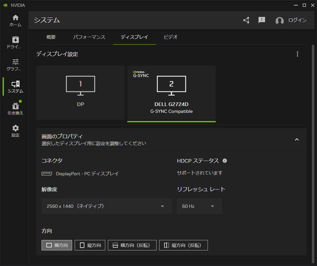Click the share icon in the header

246,20
